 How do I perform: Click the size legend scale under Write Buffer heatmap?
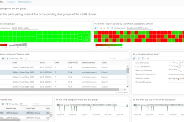18,45
